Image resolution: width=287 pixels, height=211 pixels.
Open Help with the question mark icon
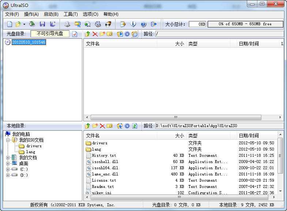point(143,24)
